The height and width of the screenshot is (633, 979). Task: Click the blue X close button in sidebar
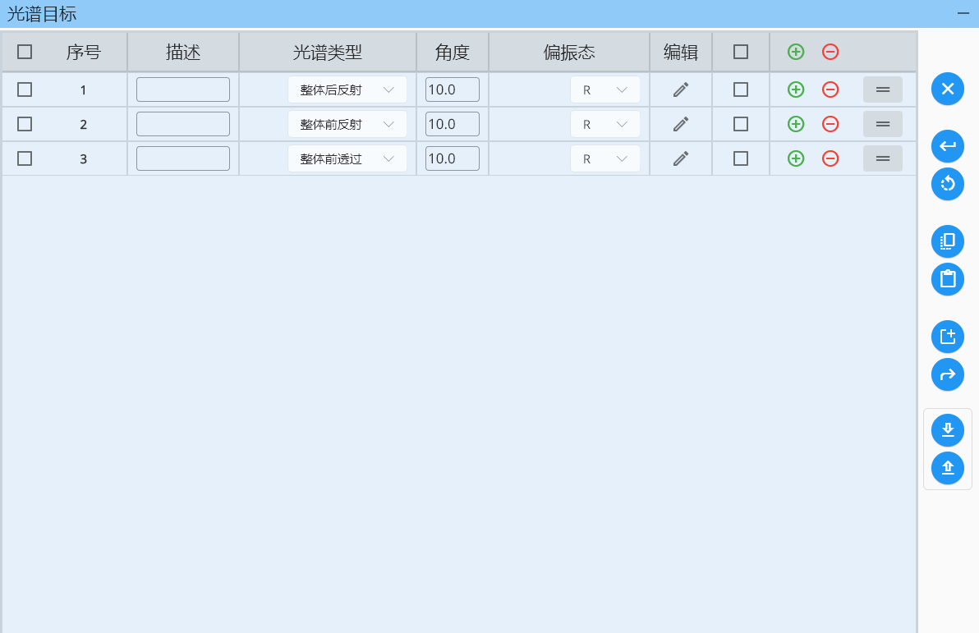[x=947, y=89]
